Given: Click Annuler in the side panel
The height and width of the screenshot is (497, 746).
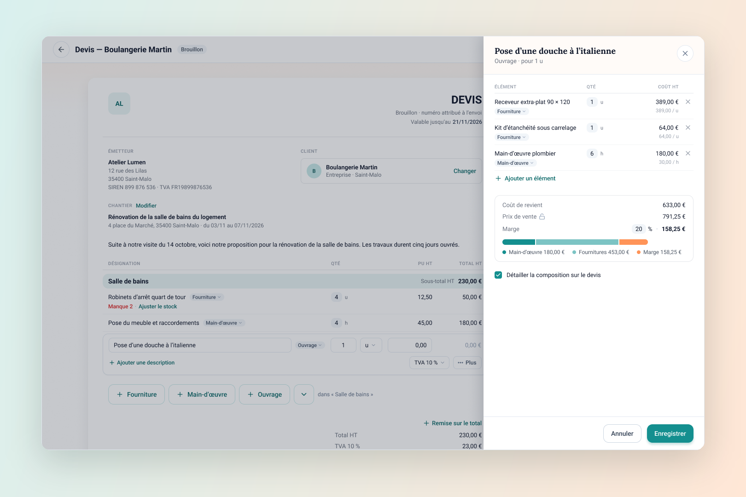Looking at the screenshot, I should coord(622,433).
